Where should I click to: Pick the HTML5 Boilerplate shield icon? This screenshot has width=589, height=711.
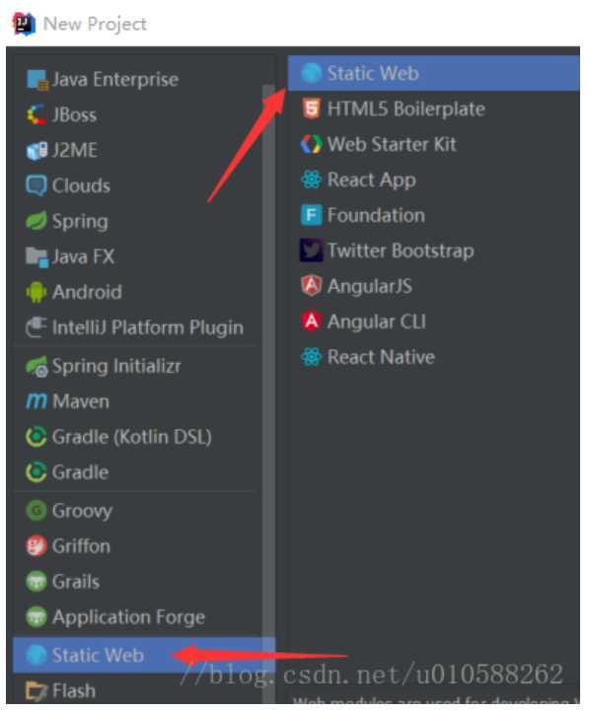point(312,108)
